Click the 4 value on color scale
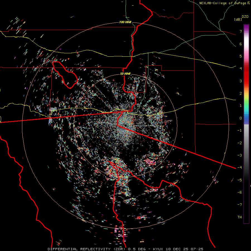This screenshot has height=251, width=251. 241,69
